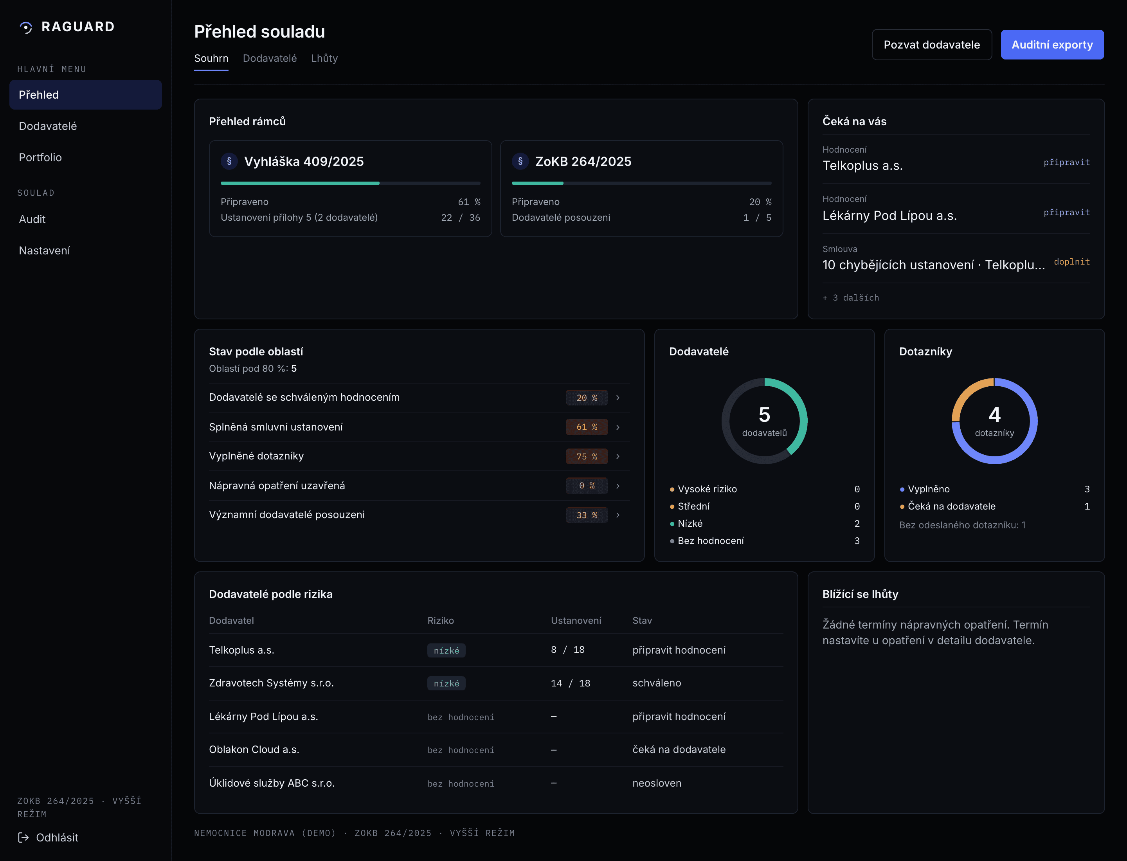Click the 5 dodavatelů donut chart
1127x861 pixels.
(764, 421)
